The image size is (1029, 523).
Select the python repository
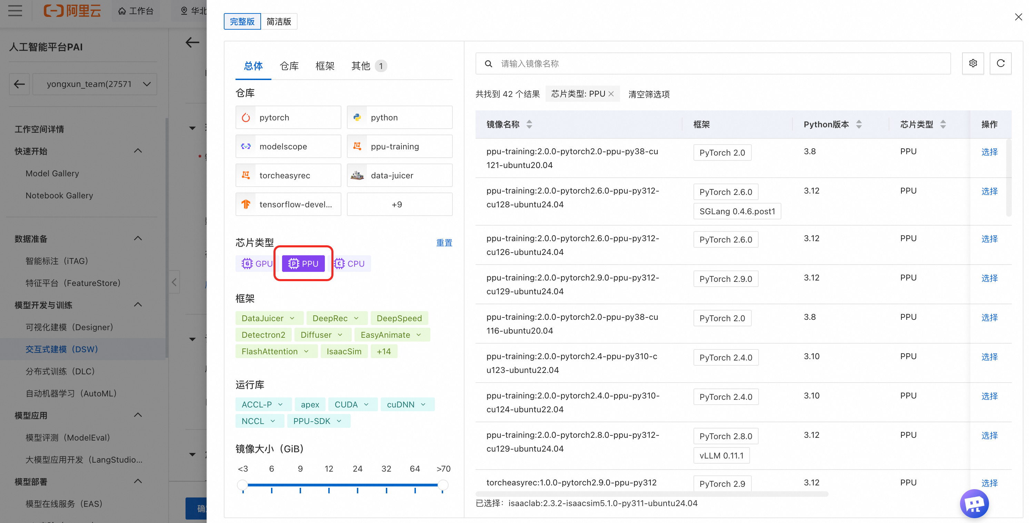tap(399, 117)
